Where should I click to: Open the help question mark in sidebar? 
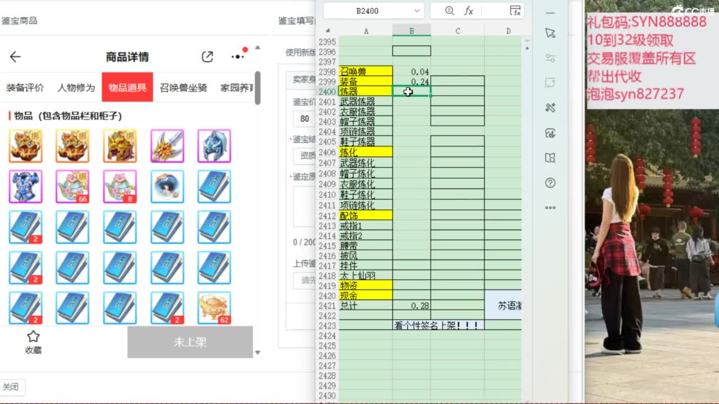550,183
